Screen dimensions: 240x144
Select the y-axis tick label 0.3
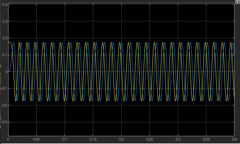pos(5,21)
